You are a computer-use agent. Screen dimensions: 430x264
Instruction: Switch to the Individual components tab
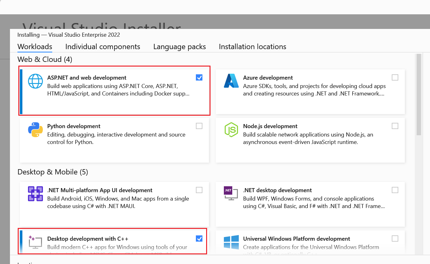click(103, 47)
